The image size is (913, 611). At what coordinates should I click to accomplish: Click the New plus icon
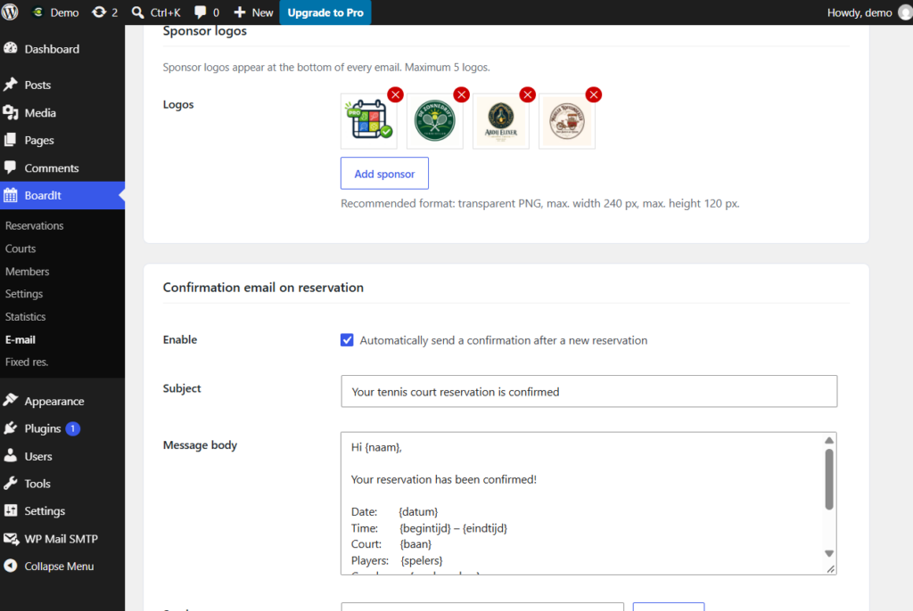(x=239, y=12)
